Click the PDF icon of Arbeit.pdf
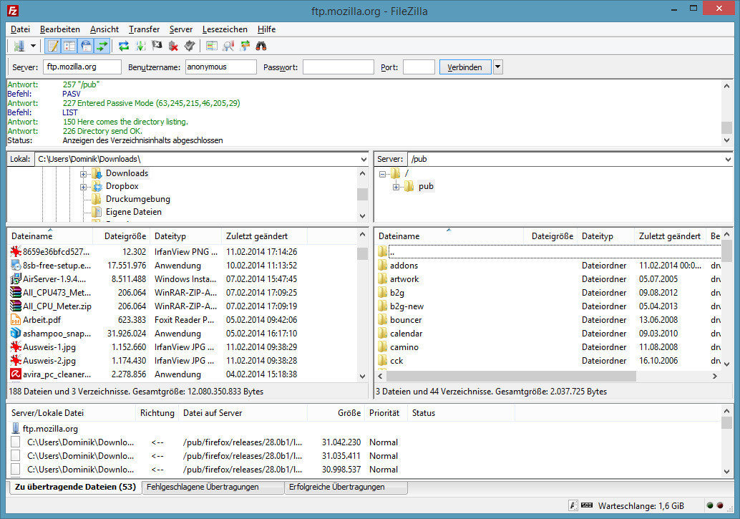Viewport: 740px width, 519px height. click(16, 320)
